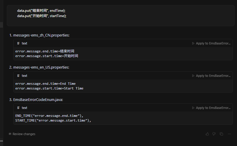Viewport: 237px width, 146px height.
Task: Copy the response with the copy icon
Action: pos(221,134)
